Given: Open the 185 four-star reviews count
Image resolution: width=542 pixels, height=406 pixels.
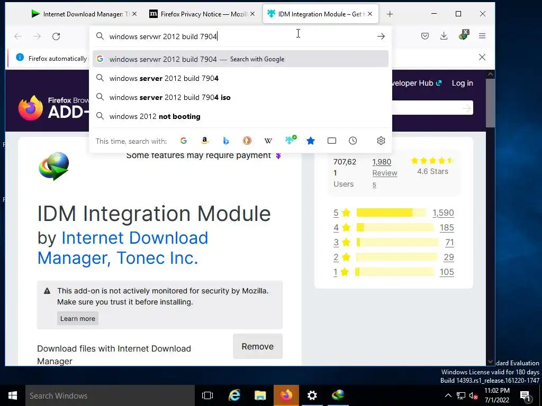Looking at the screenshot, I should [447, 227].
